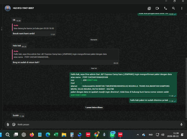Select 'Brng ini sudah di return kah?' message
187x139 pixels.
(x=26, y=62)
